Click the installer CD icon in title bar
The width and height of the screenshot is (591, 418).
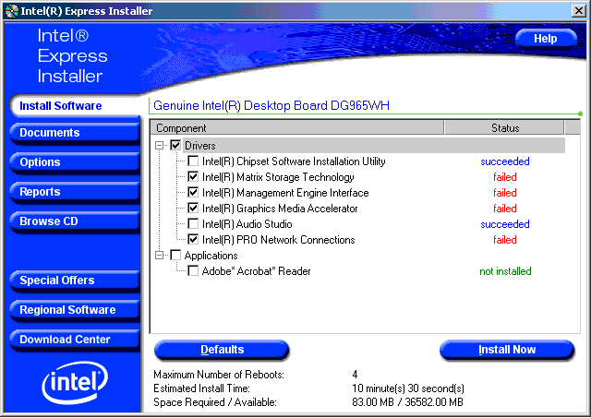tap(12, 11)
